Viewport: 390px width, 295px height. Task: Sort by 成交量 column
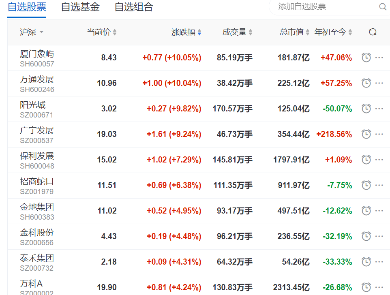237,32
